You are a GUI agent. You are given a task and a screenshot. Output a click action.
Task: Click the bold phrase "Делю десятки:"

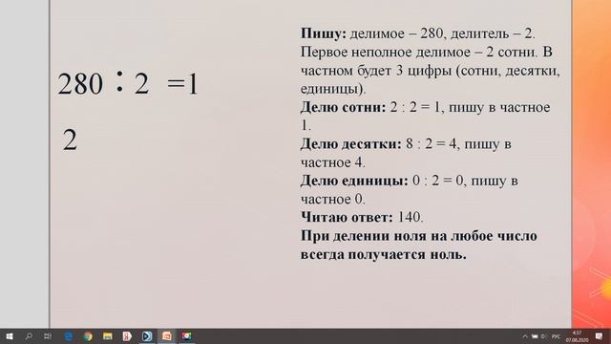(x=350, y=144)
